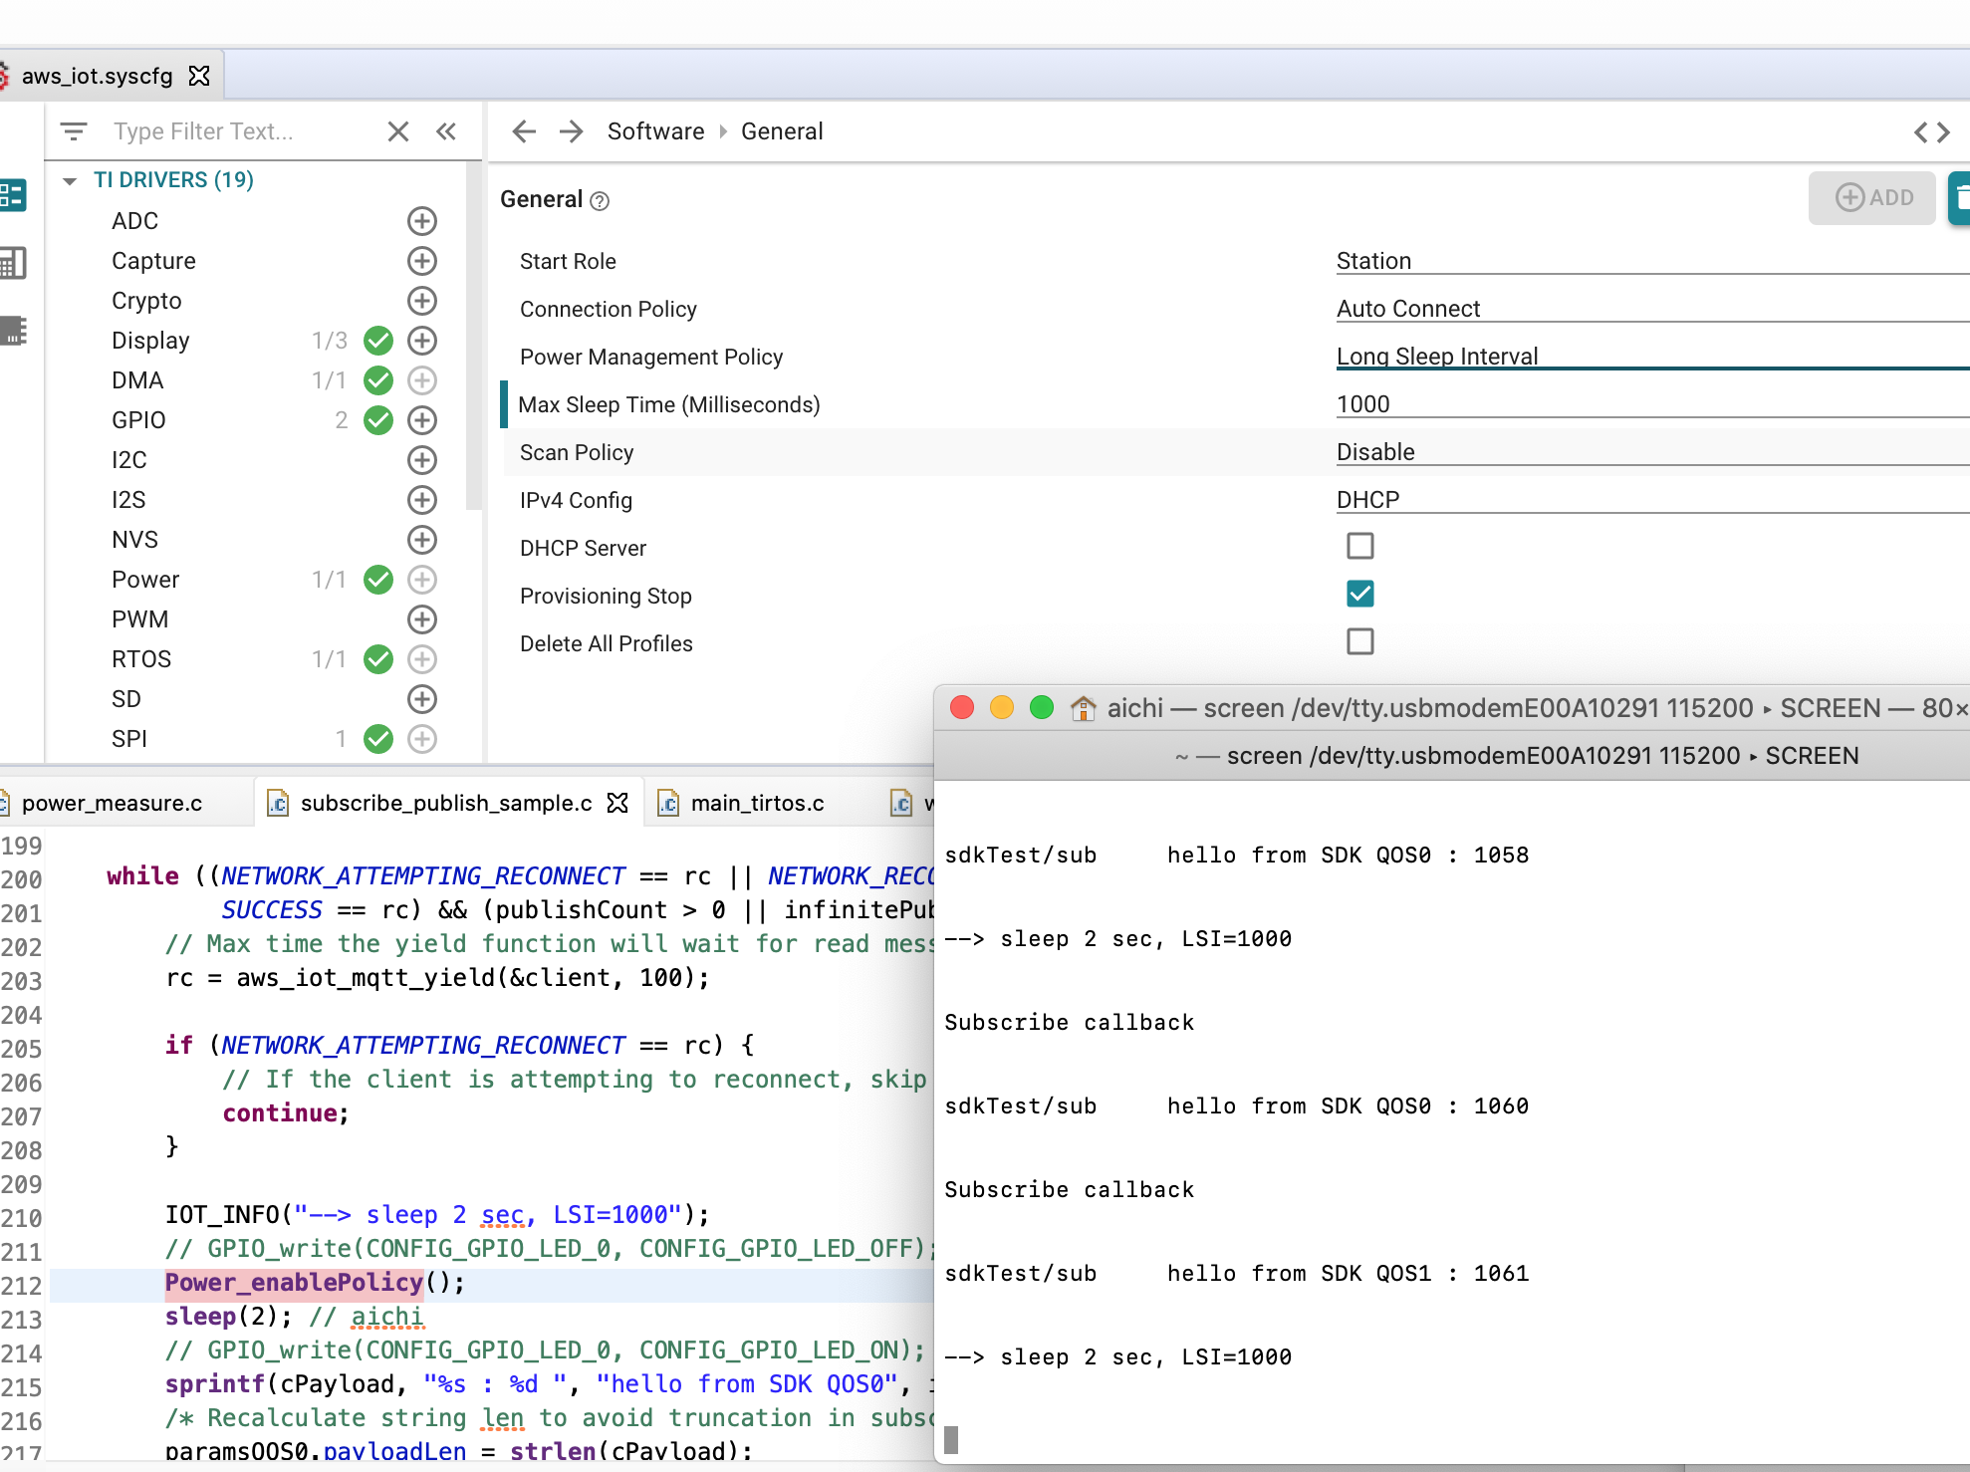Collapse the sidebar with double-chevron icon
The height and width of the screenshot is (1472, 1970).
(x=446, y=131)
